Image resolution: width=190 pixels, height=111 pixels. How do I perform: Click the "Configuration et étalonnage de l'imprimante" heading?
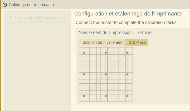click(128, 14)
